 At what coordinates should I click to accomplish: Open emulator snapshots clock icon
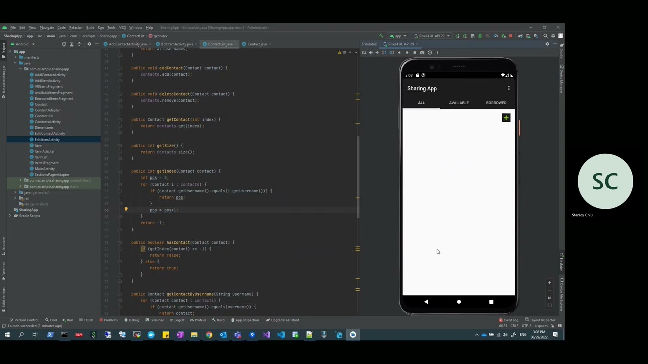[430, 52]
